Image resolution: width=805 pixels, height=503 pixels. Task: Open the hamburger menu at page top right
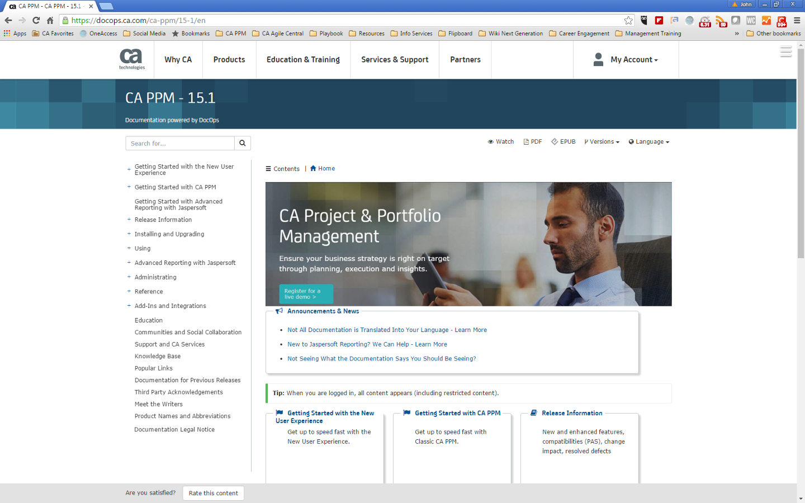click(x=786, y=52)
